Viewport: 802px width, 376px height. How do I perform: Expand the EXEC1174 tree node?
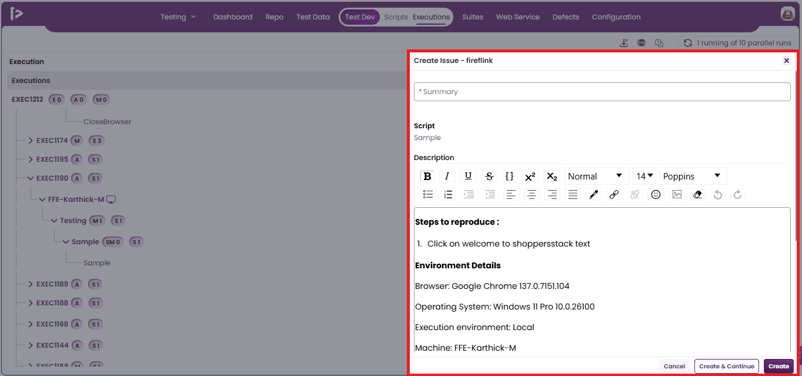(x=31, y=141)
